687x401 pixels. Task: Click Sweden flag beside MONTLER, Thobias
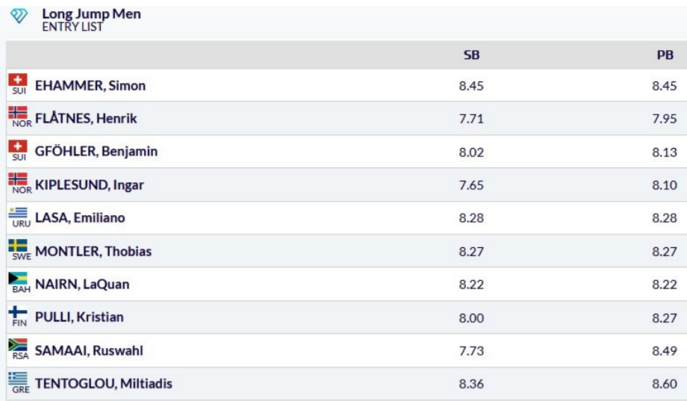(18, 246)
